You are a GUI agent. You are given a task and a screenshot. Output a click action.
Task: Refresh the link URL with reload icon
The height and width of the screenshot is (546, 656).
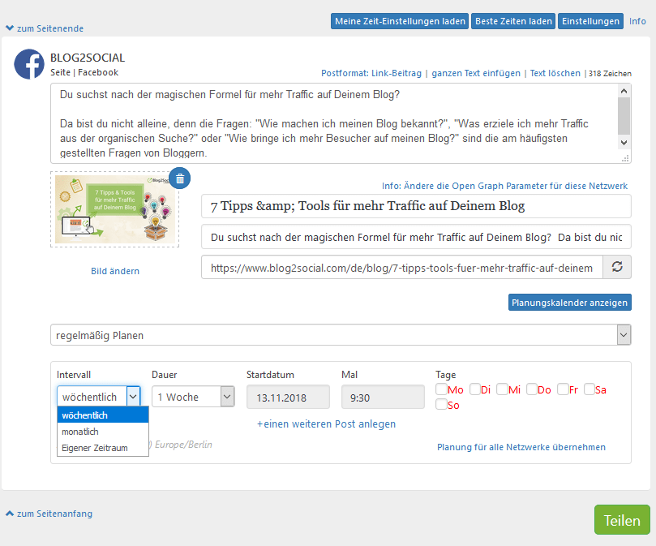coord(617,267)
